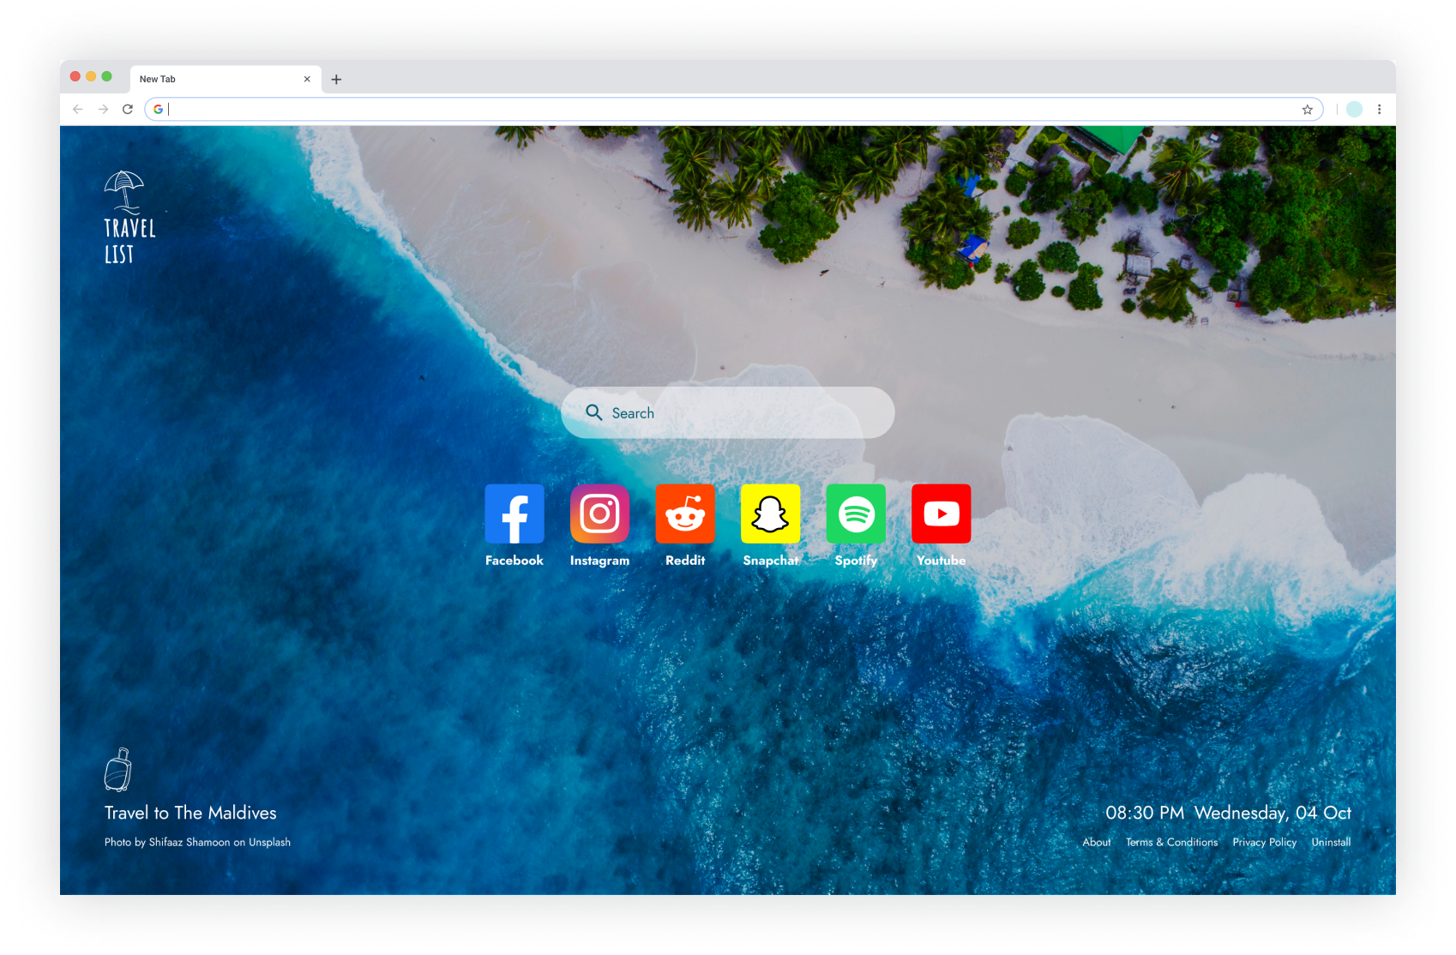Open the Youtube shortcut icon
This screenshot has width=1456, height=955.
coord(942,514)
